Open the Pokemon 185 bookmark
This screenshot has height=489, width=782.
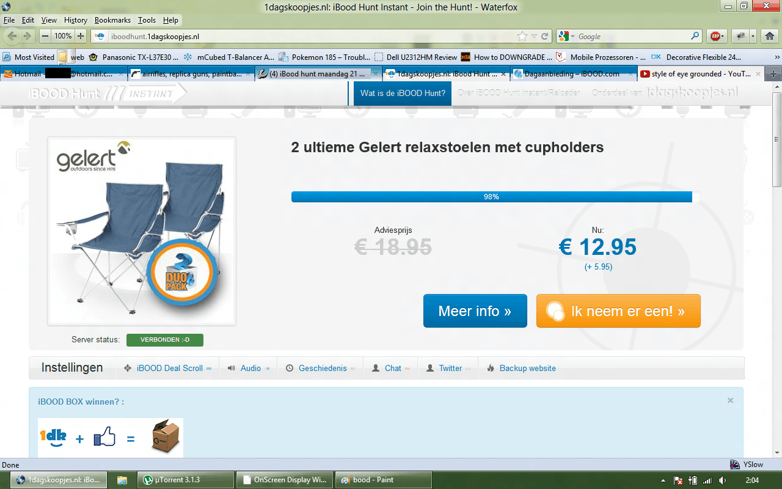(x=324, y=57)
